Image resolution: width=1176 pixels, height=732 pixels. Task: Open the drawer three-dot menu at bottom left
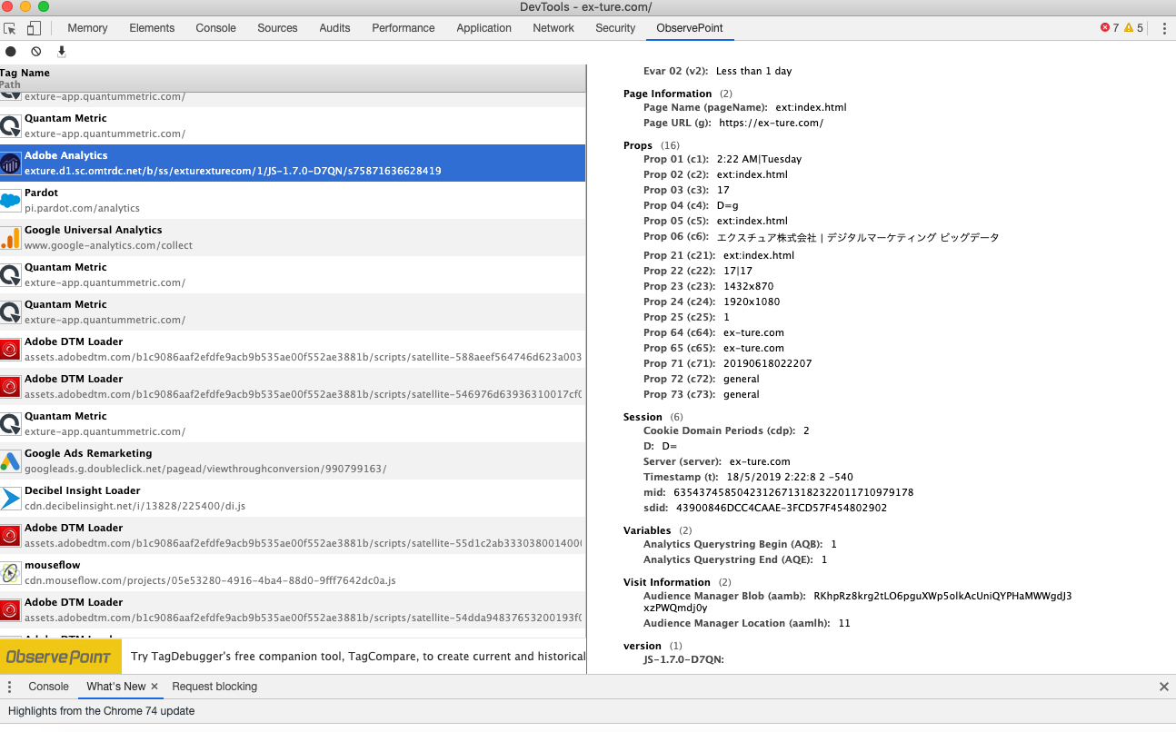(10, 687)
